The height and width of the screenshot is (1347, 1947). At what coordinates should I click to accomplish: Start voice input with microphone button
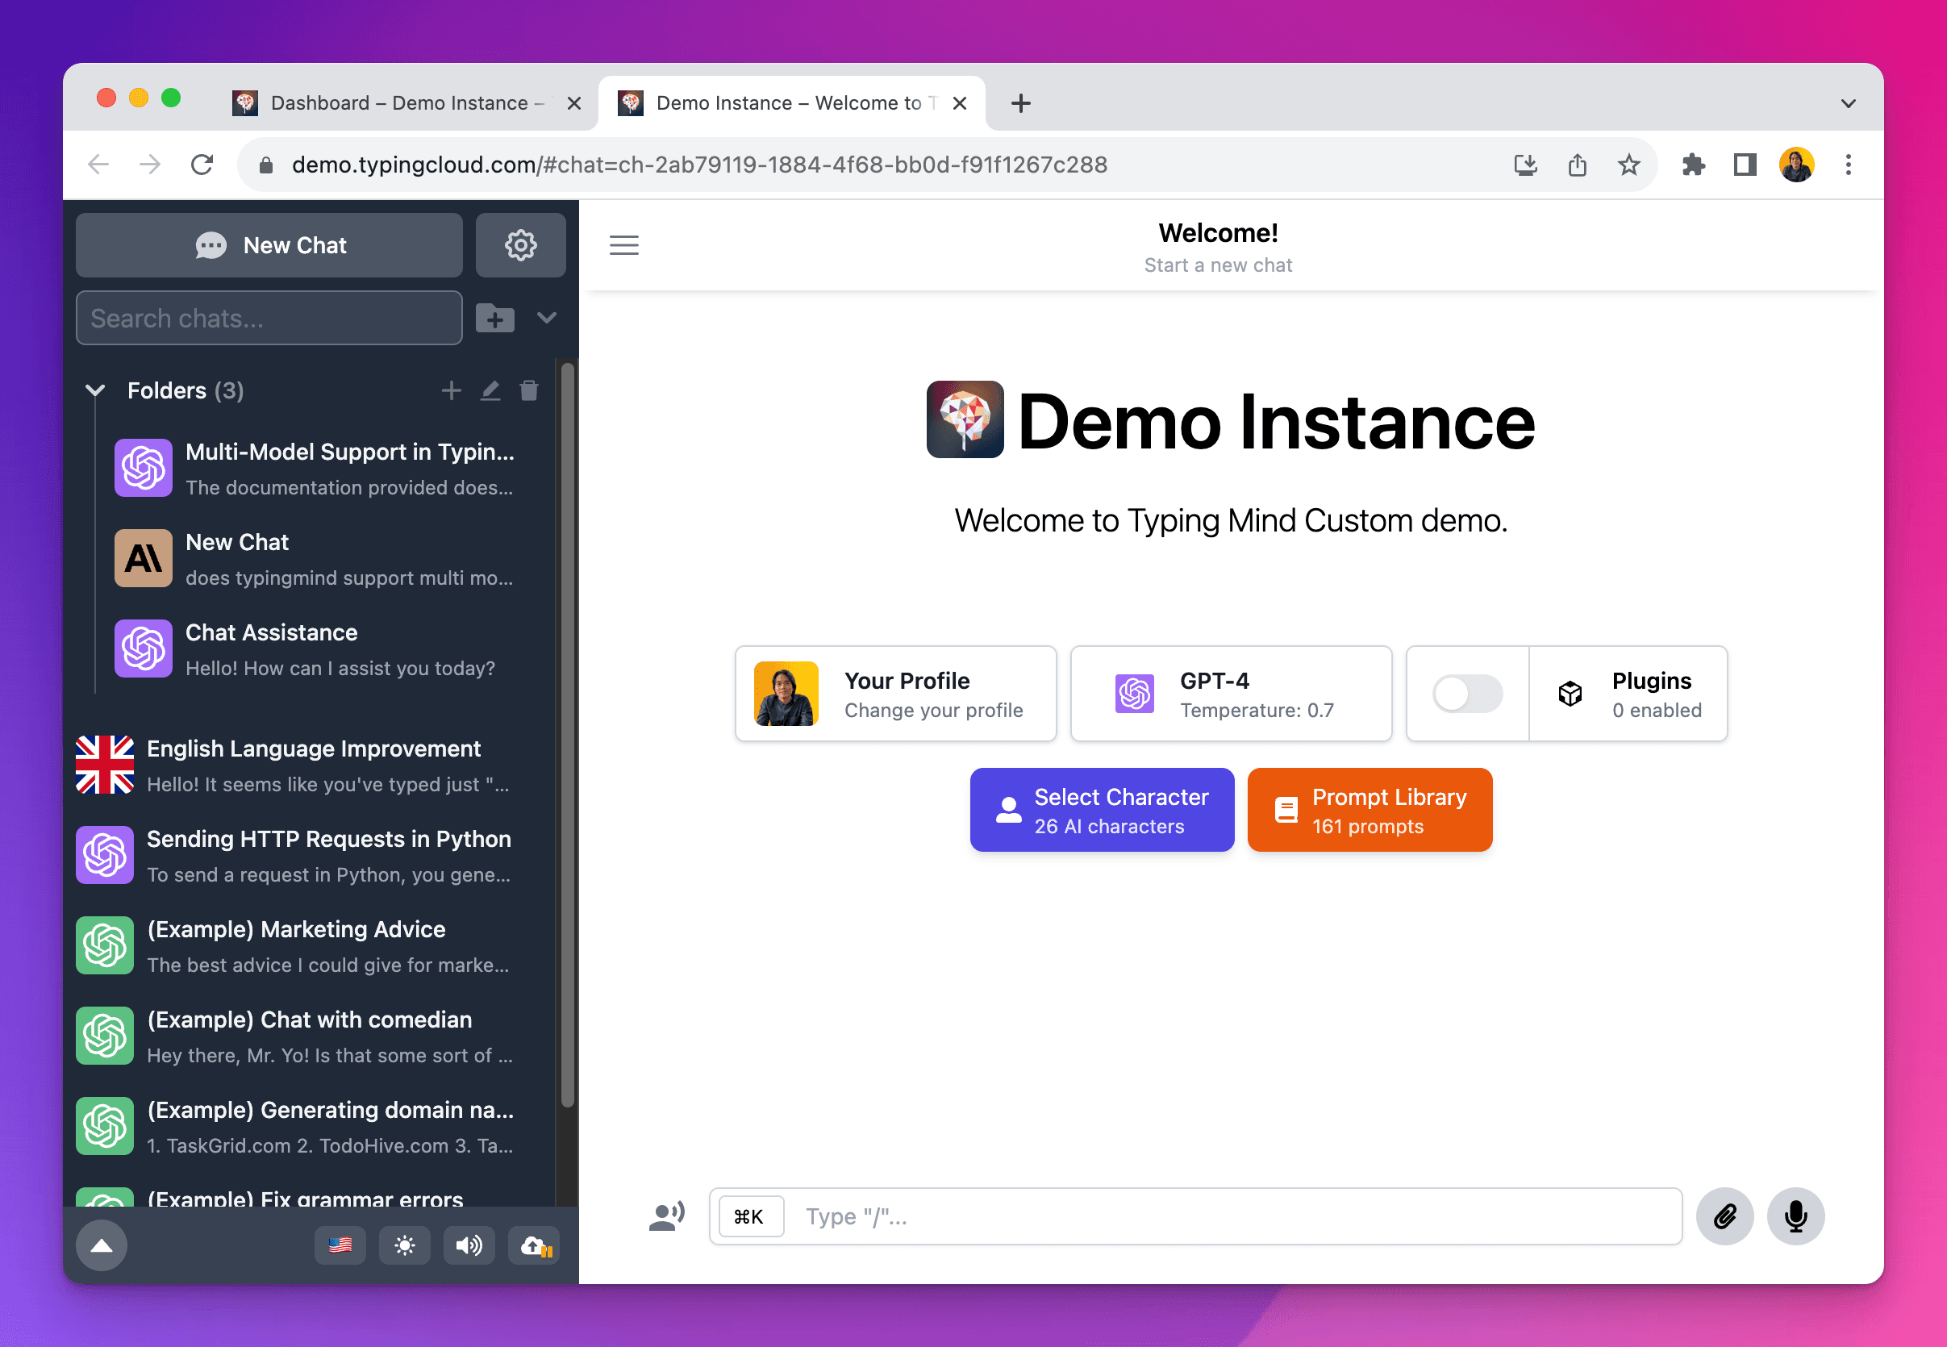1795,1216
